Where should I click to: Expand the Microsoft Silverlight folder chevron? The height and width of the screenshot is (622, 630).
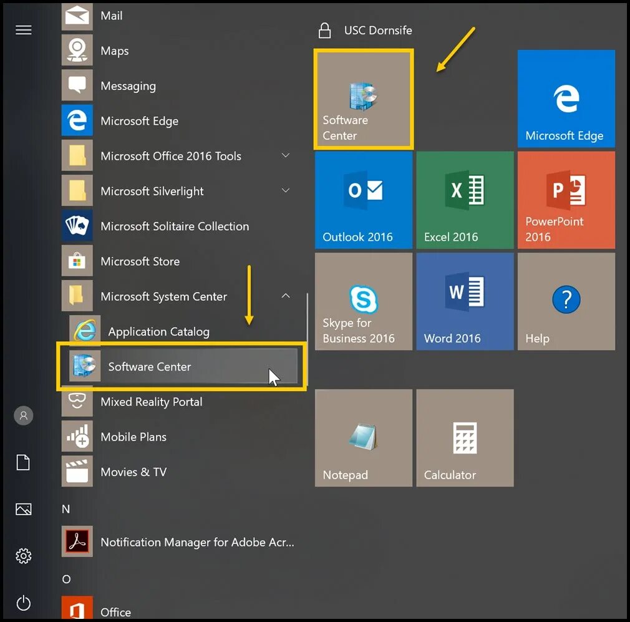click(x=285, y=190)
